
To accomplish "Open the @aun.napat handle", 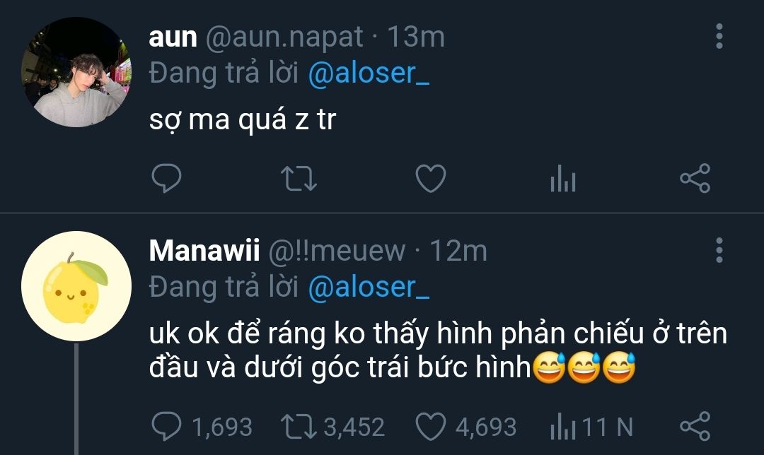I will click(x=284, y=37).
